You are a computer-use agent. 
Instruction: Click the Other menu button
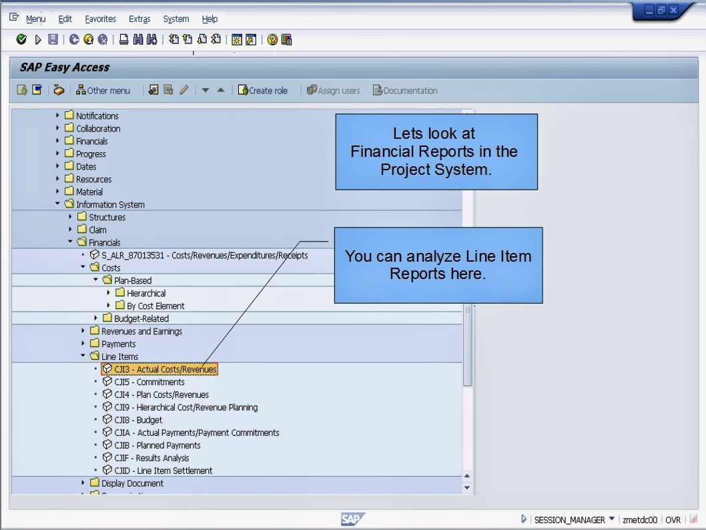coord(103,91)
